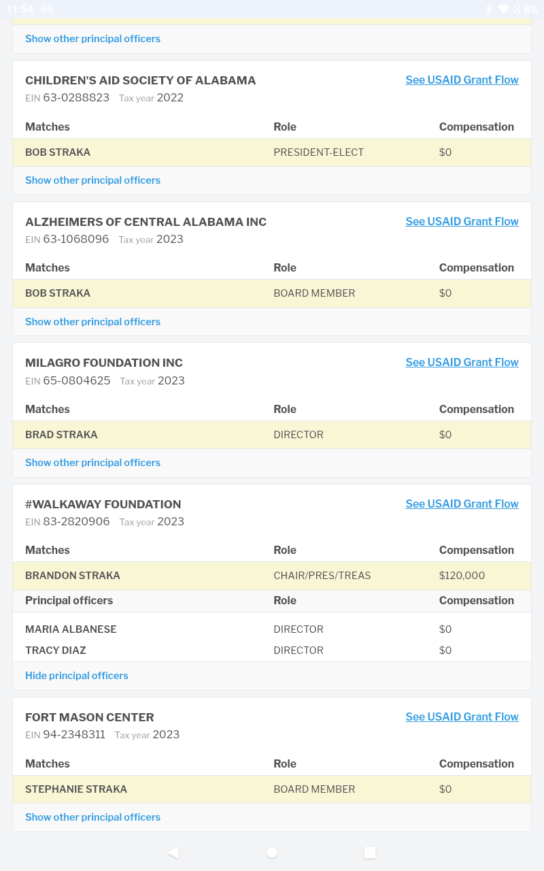Select #WALKAWAY FOUNDATION heading

(x=103, y=504)
